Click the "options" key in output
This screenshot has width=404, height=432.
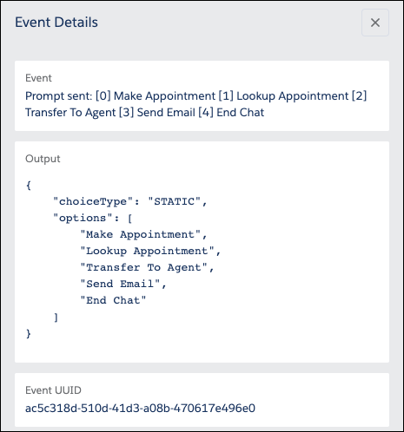click(x=83, y=218)
